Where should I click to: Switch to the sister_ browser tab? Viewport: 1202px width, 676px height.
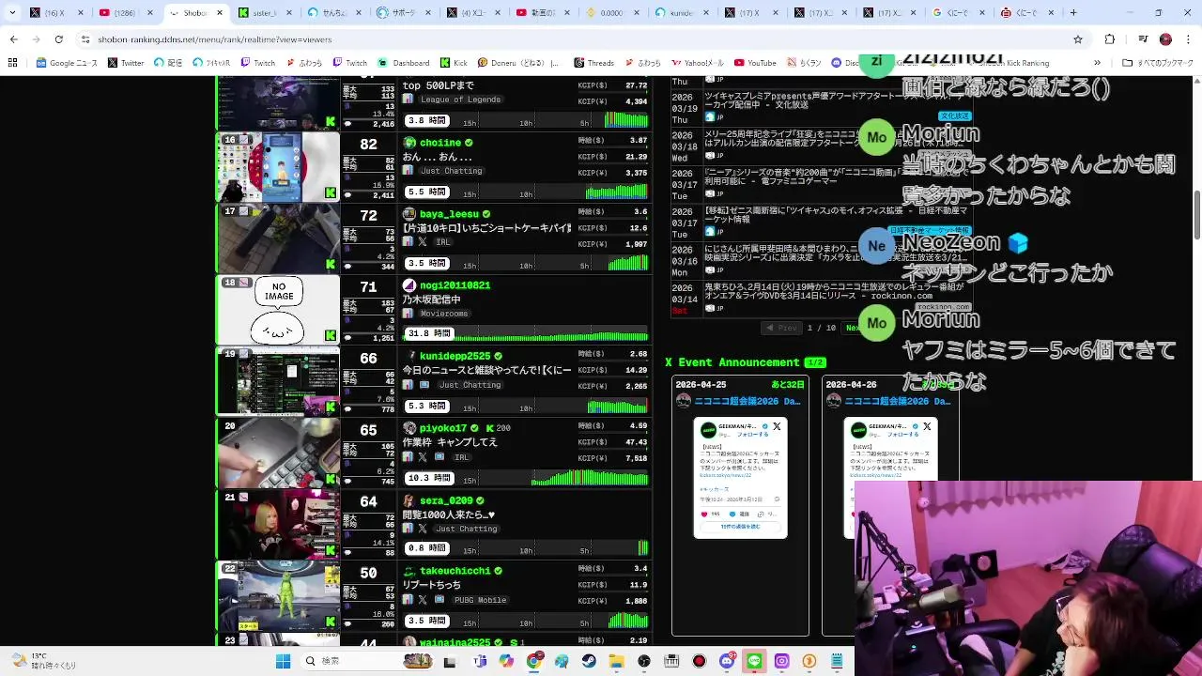[265, 13]
